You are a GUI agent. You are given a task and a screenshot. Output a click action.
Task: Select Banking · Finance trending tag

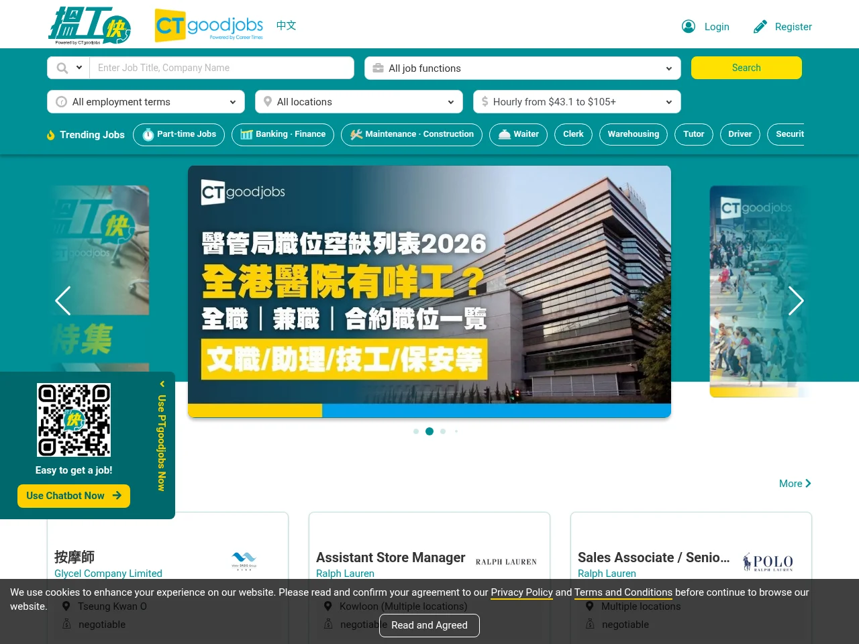click(283, 134)
